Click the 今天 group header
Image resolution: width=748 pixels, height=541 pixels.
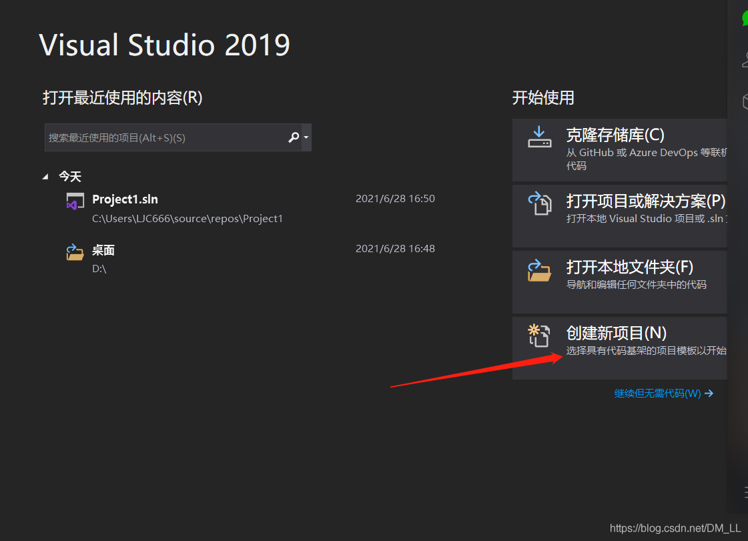[70, 177]
